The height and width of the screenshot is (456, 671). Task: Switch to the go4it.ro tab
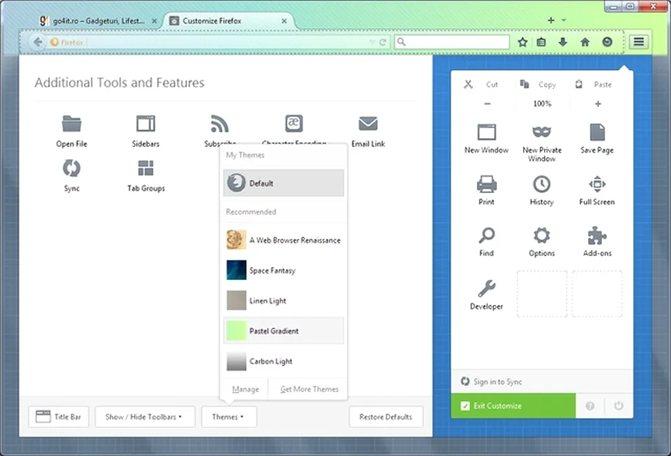99,21
